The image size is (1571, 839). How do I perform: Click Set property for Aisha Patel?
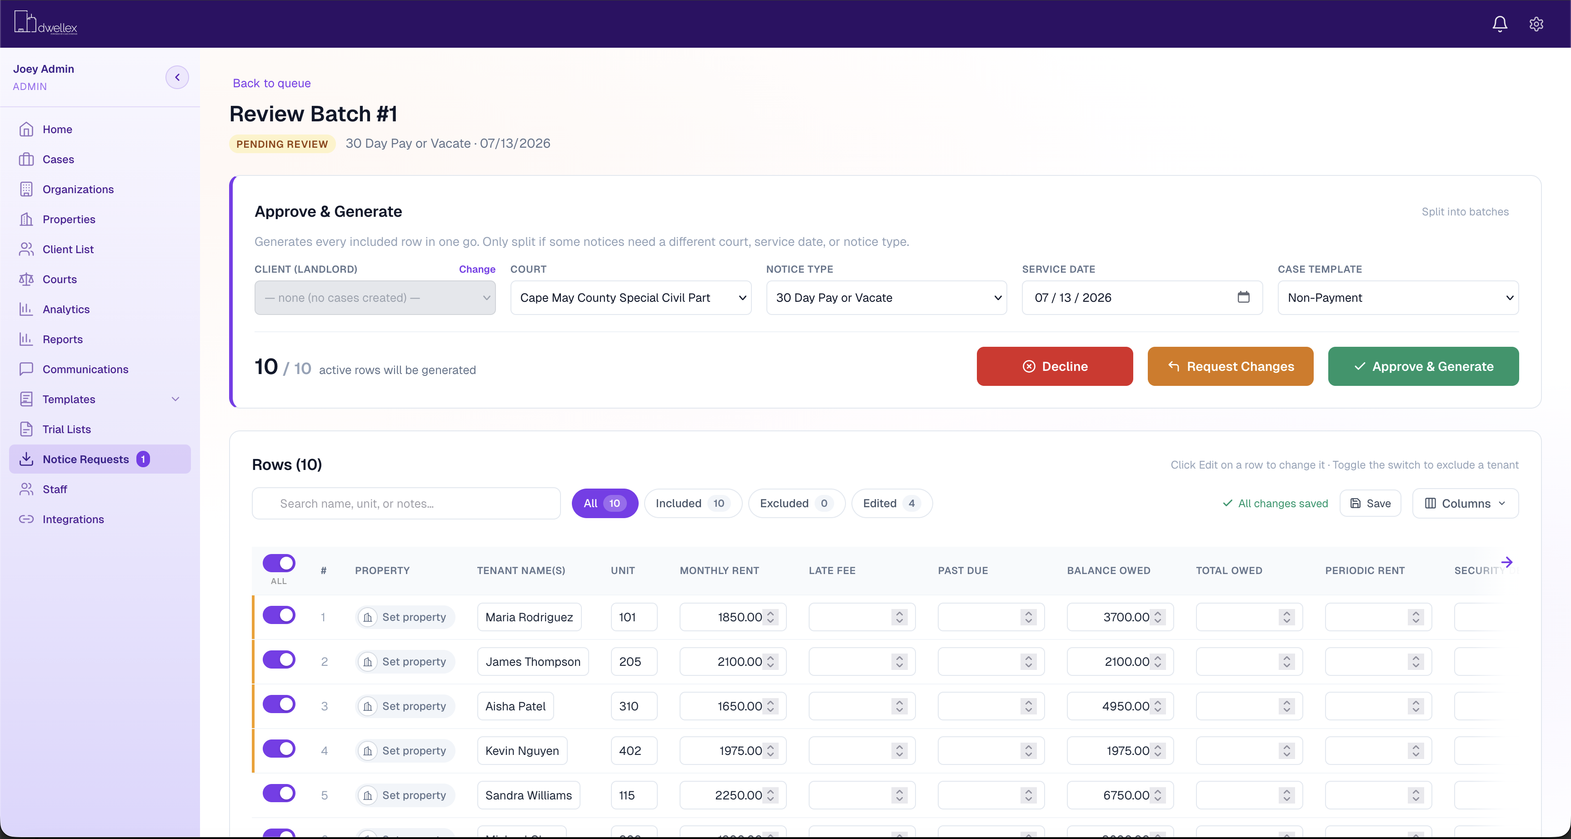point(405,706)
